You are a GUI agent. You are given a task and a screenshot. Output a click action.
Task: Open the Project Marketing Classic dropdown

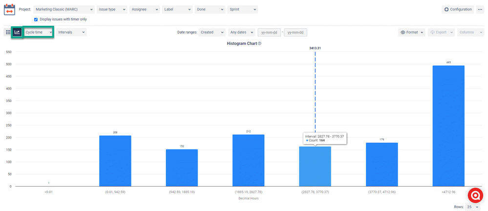click(x=64, y=10)
